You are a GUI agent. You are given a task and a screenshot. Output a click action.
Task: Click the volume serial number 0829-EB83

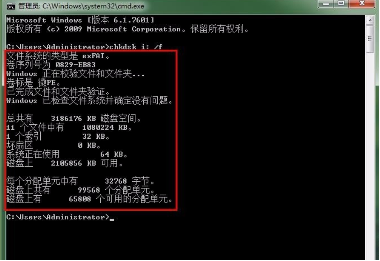pos(75,65)
